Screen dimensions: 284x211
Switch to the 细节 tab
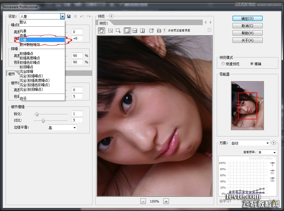[12, 74]
